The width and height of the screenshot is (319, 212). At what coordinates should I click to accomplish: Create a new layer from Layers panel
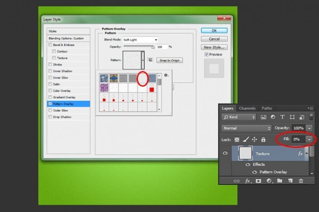click(290, 181)
